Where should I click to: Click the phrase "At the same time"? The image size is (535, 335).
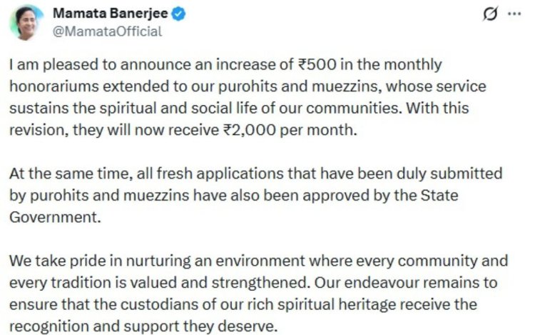pos(56,176)
